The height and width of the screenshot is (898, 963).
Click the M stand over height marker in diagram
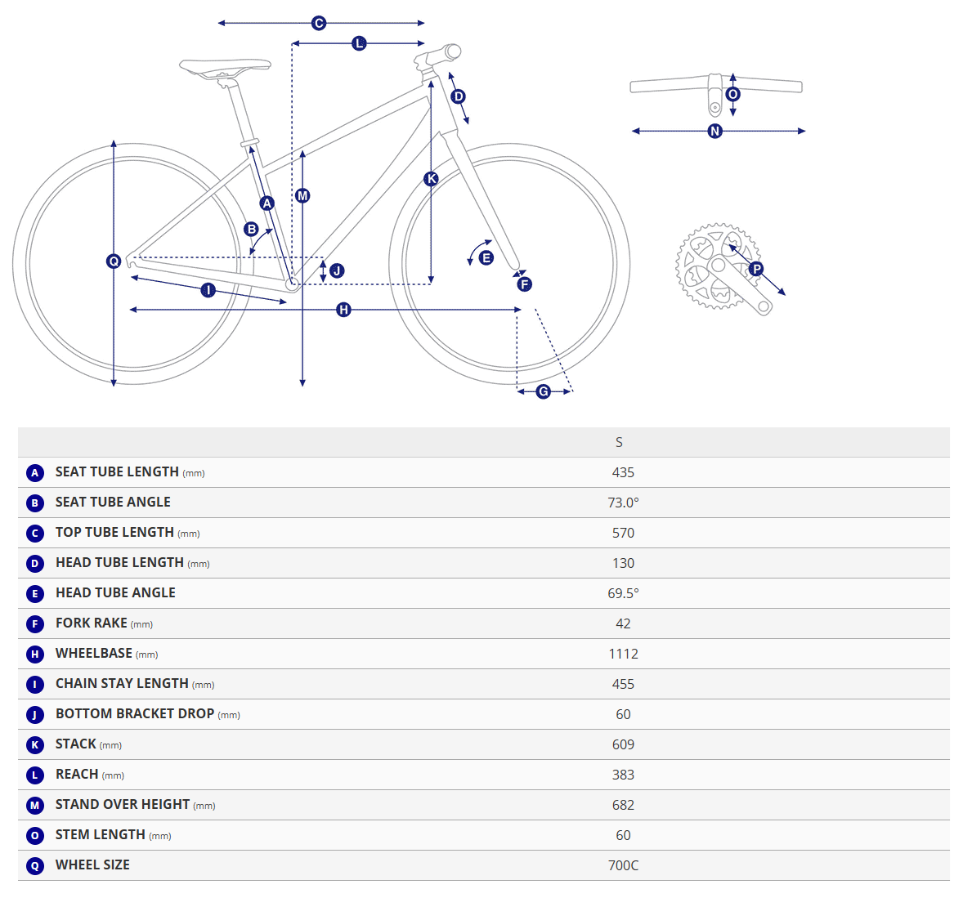[x=302, y=196]
